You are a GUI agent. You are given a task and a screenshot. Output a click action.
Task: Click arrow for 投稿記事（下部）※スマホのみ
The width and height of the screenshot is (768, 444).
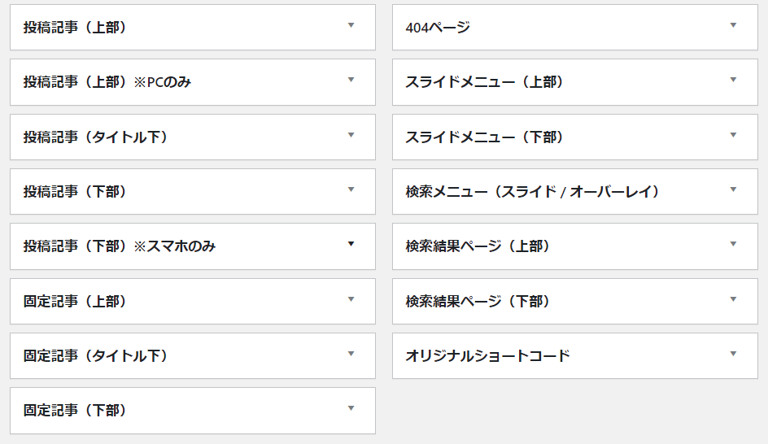click(351, 243)
